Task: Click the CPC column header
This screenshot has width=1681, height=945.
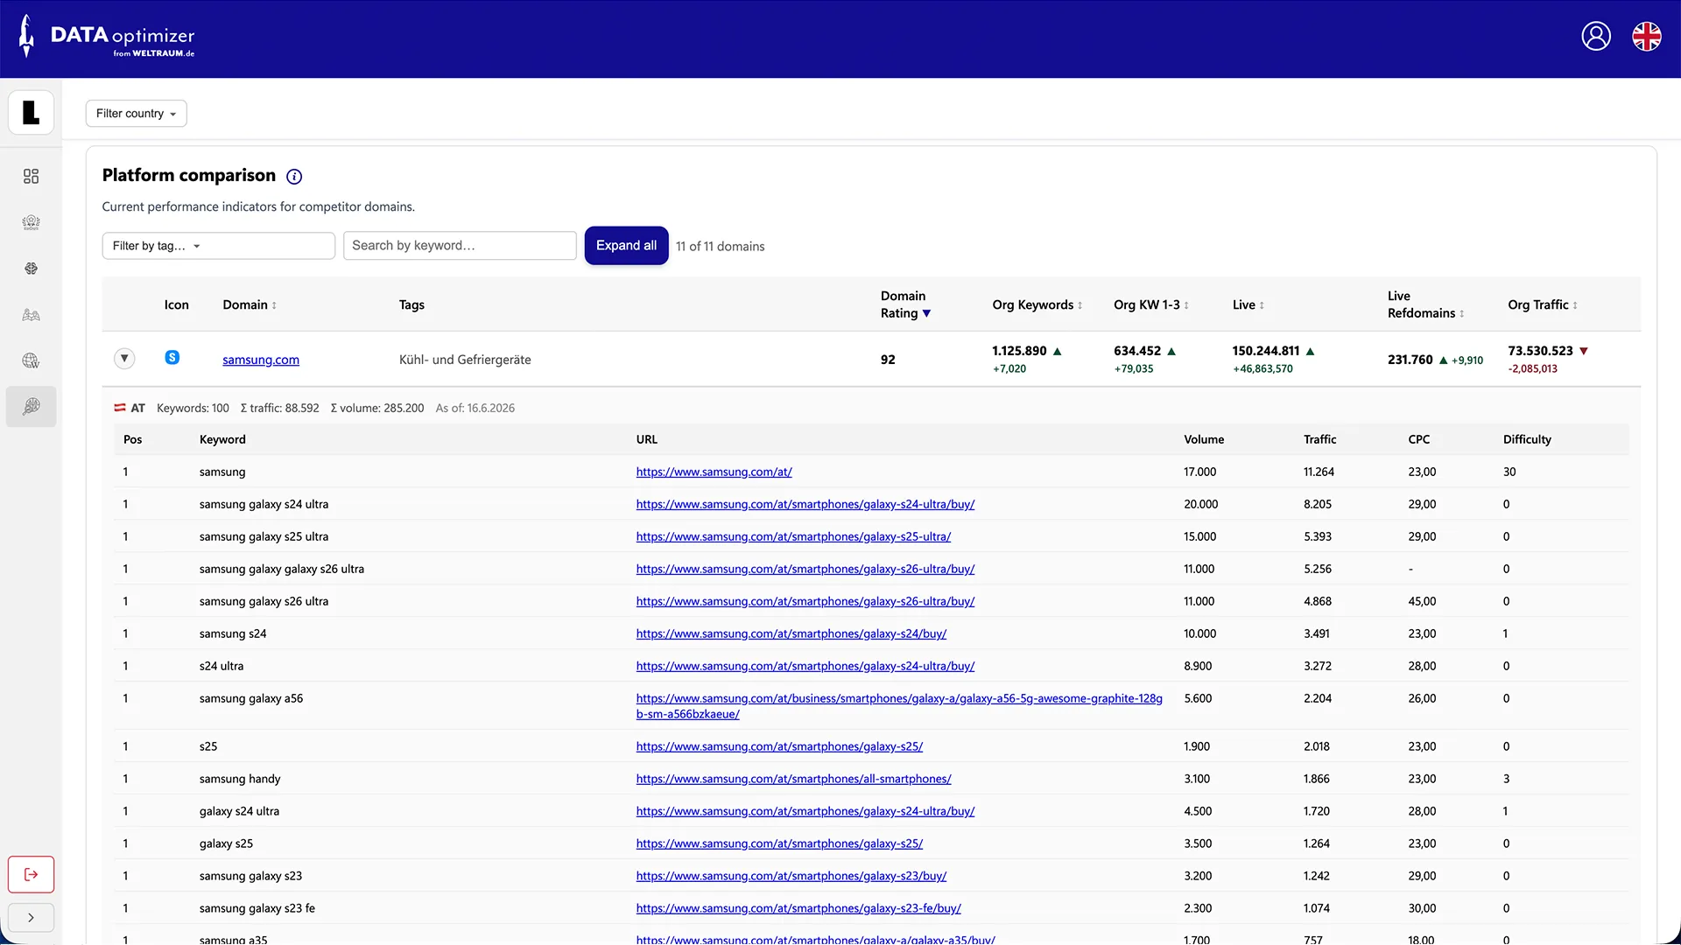Action: tap(1418, 439)
